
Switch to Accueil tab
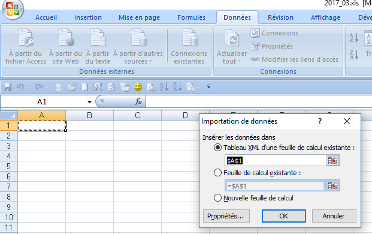tap(46, 17)
